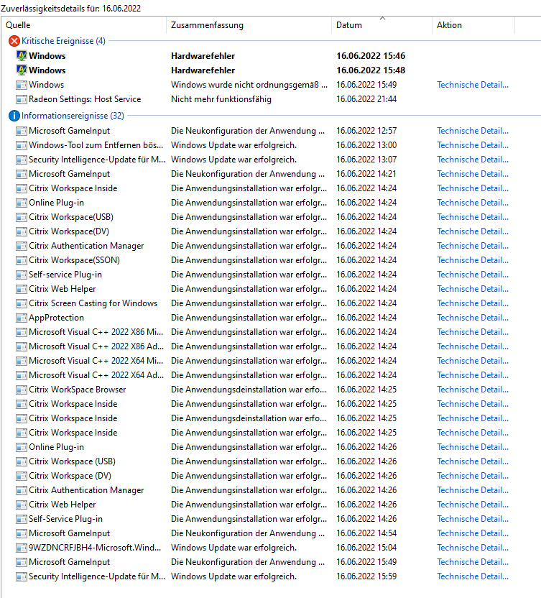Image resolution: width=541 pixels, height=598 pixels.
Task: Select 'Microsoft GameInput' source at 14:21
Action: tap(70, 174)
